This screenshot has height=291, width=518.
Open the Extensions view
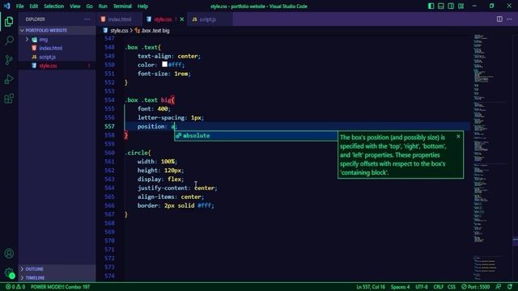[9, 99]
